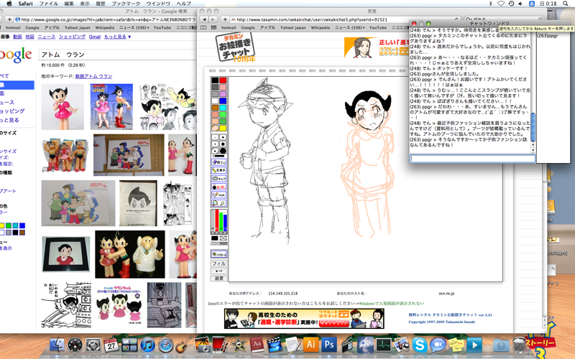Click the 退室 leave-room button
Viewport: 575px width, 359px height.
pos(219,278)
